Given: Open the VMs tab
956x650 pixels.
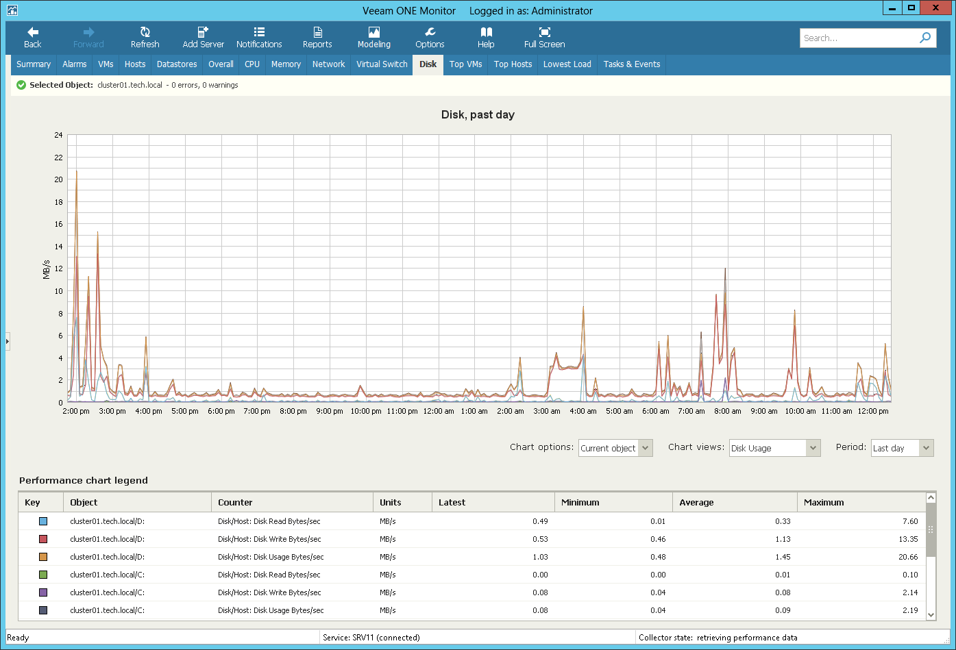Looking at the screenshot, I should [106, 64].
